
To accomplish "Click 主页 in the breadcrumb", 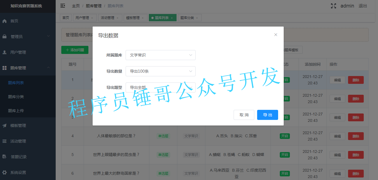I will pos(76,6).
